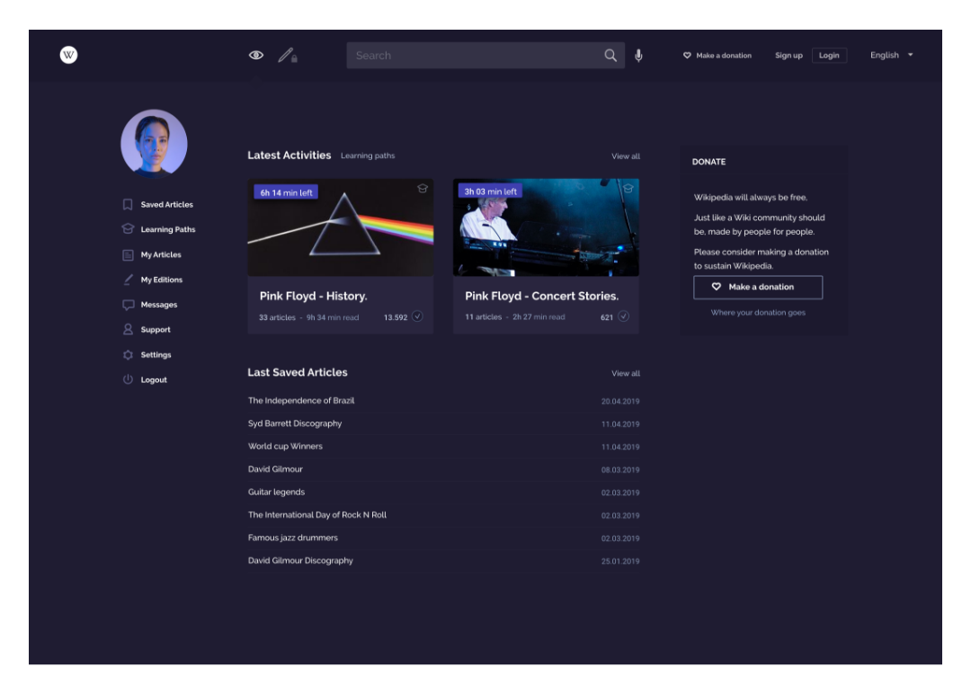Click date 25.01.2019 on last row

click(x=619, y=562)
